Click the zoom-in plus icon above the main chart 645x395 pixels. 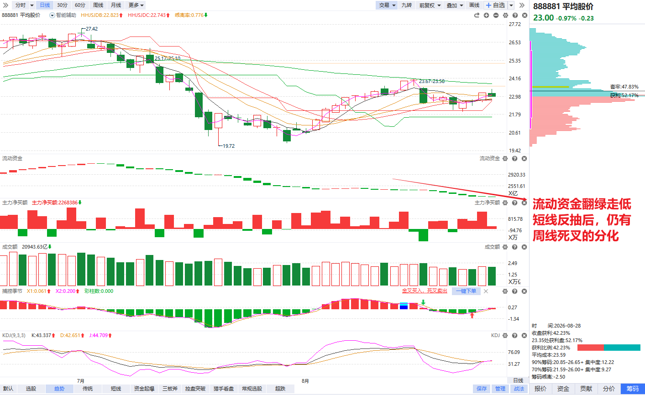tap(486, 15)
